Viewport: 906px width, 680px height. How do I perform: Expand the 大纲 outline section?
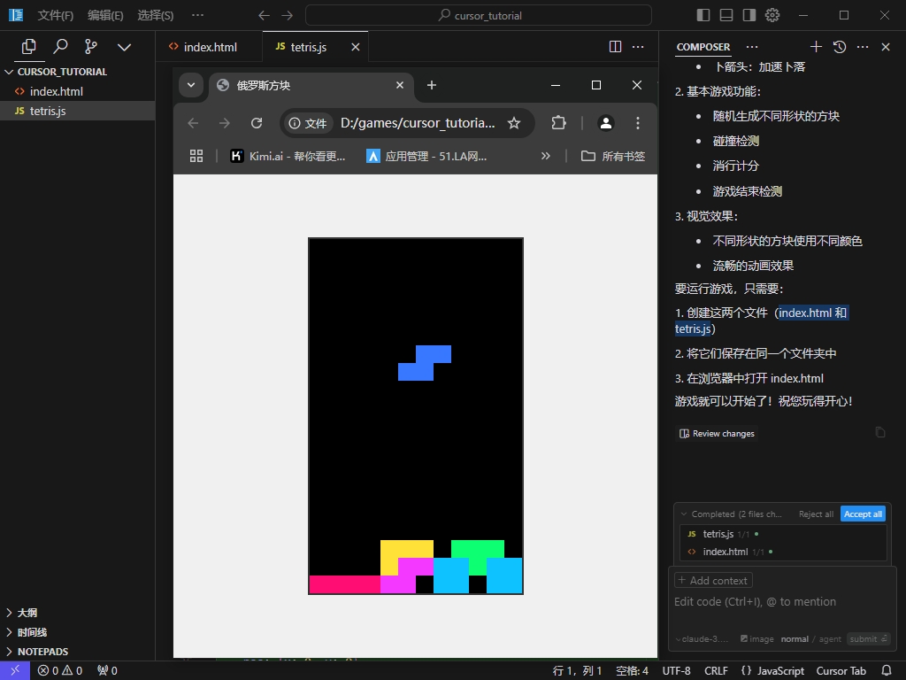[27, 613]
